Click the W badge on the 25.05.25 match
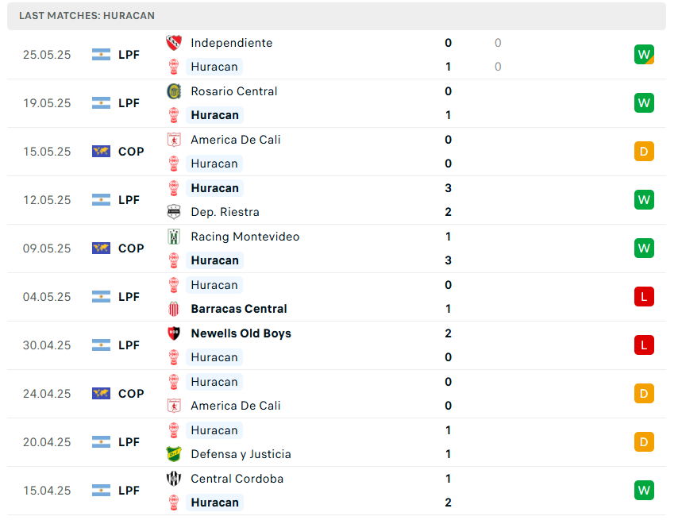This screenshot has width=678, height=520. point(644,55)
